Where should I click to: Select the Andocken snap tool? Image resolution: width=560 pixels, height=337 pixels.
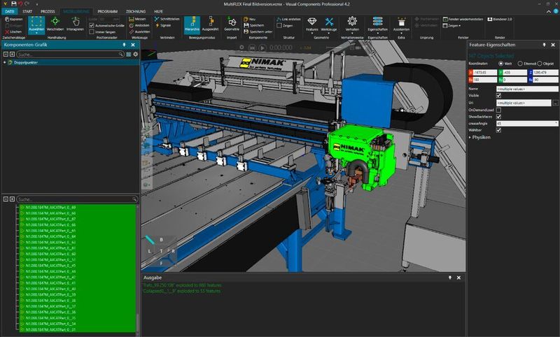coord(139,26)
